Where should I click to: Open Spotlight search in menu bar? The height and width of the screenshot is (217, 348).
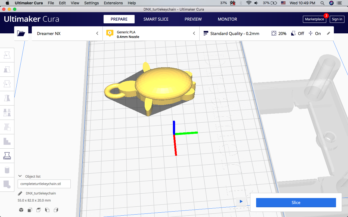tap(322, 3)
